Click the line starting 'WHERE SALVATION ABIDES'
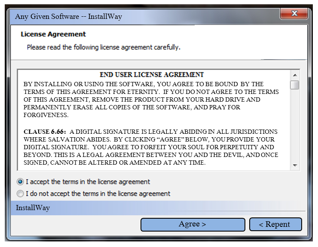The width and height of the screenshot is (318, 247). click(x=149, y=139)
